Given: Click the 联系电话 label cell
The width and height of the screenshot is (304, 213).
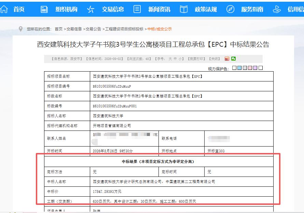Looking at the screenshot, I should (181, 138).
